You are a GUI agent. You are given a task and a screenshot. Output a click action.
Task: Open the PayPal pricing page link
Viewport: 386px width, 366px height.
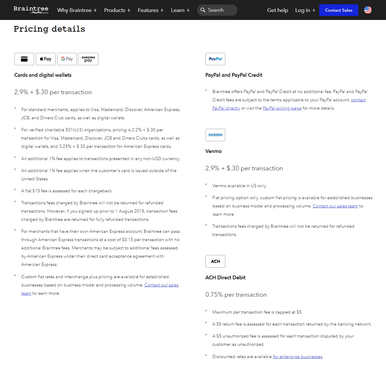(282, 108)
